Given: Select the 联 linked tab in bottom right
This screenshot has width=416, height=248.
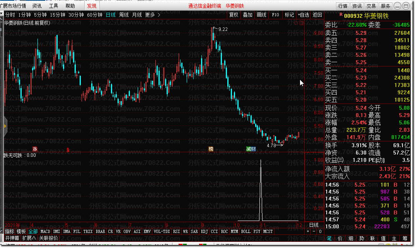Looking at the screenshot, I should (x=372, y=238).
